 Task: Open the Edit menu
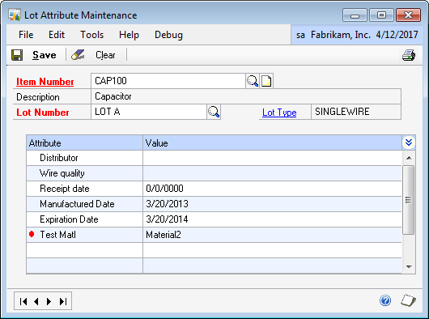point(57,35)
